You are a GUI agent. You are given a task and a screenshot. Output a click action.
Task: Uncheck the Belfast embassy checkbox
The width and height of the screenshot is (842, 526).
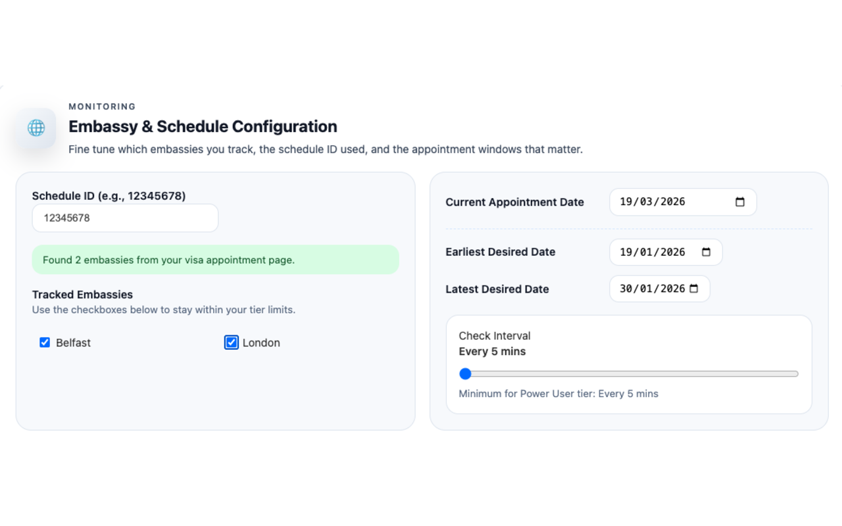[x=44, y=342]
